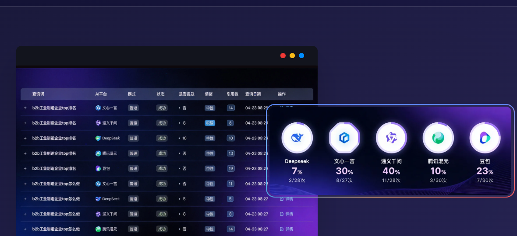This screenshot has height=236, width=517.
Task: Click the 引用数 column header
Action: point(233,94)
